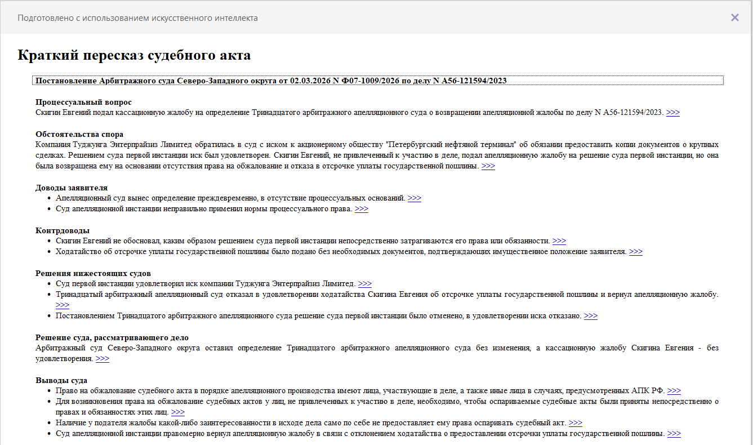The width and height of the screenshot is (753, 445).
Task: Follow the >>> link after Обстоятельства спора text
Action: [x=488, y=166]
